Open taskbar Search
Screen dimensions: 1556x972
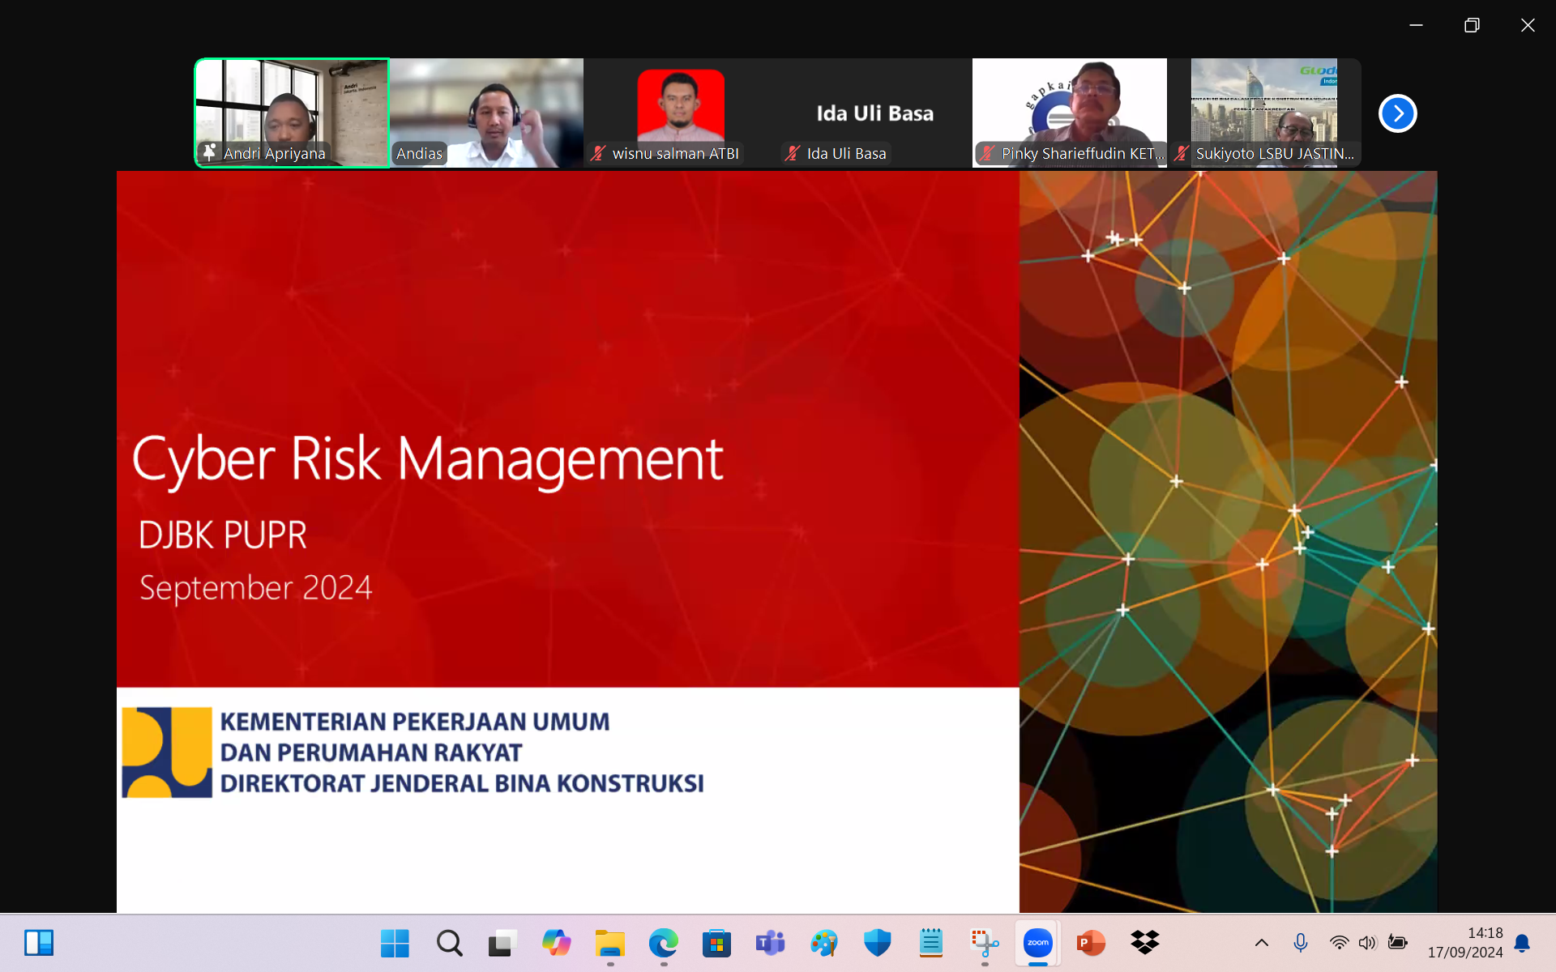(449, 943)
